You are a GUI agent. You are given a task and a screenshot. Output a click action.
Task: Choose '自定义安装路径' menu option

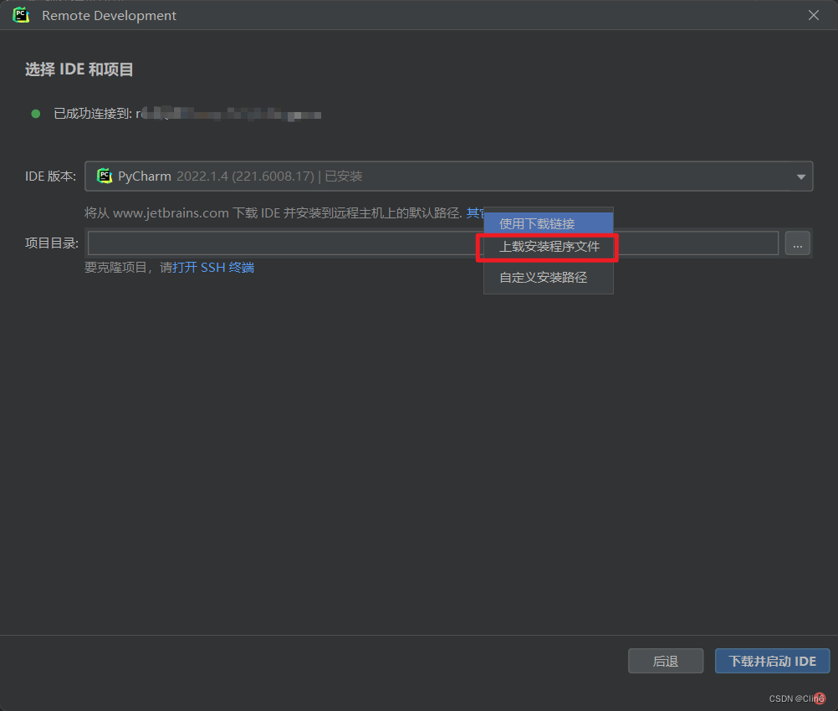pyautogui.click(x=549, y=278)
